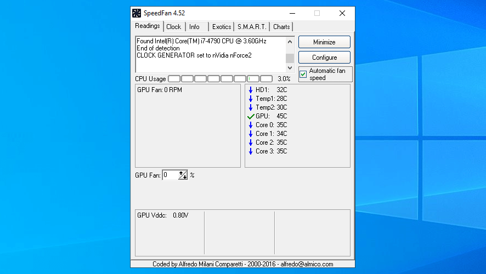Open the Charts tab

click(x=281, y=27)
